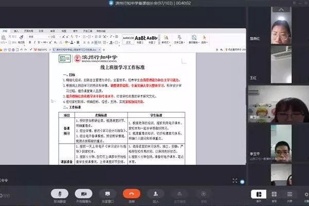Click the Paste clipboard icon
Screen dimensions: 309x206
click(4, 37)
